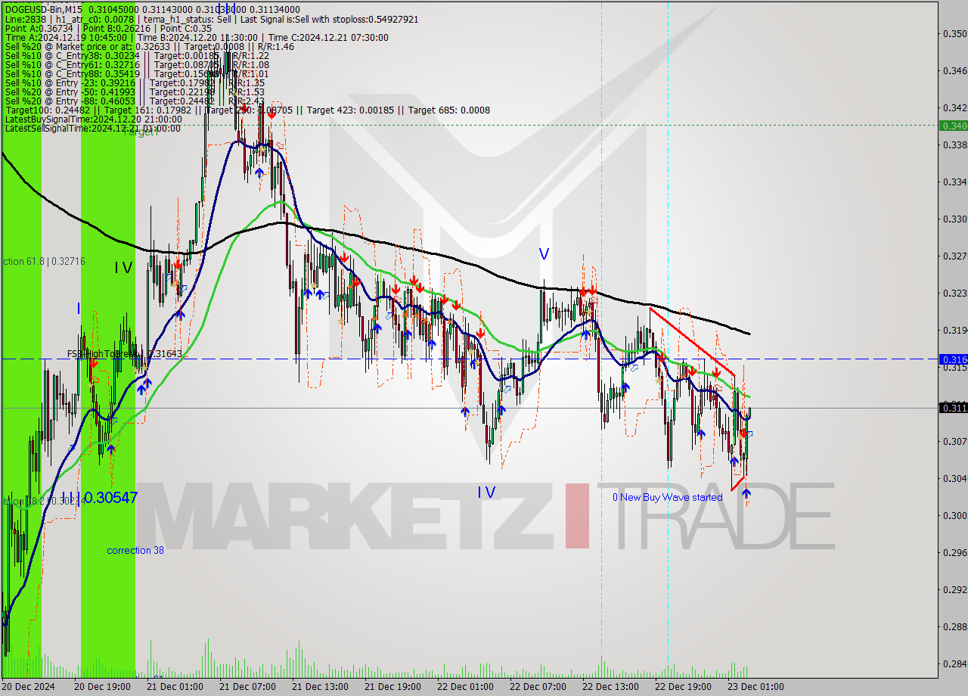This screenshot has width=968, height=696.
Task: Click the blue 0.316 price tag
Action: click(953, 359)
